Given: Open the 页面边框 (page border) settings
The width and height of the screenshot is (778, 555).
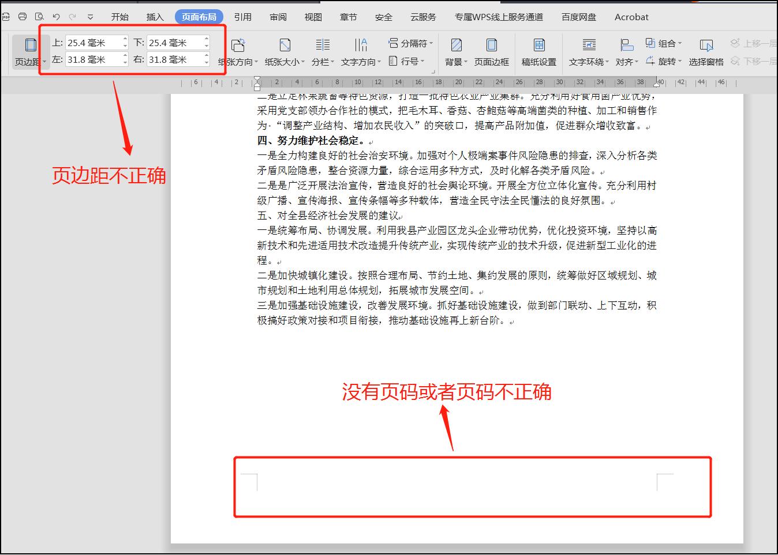Looking at the screenshot, I should tap(491, 52).
